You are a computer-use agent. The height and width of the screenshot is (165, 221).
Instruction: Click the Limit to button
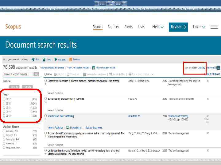coord(14,87)
